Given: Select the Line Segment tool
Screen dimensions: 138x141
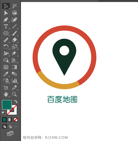Looking at the screenshot, I should point(14,26).
